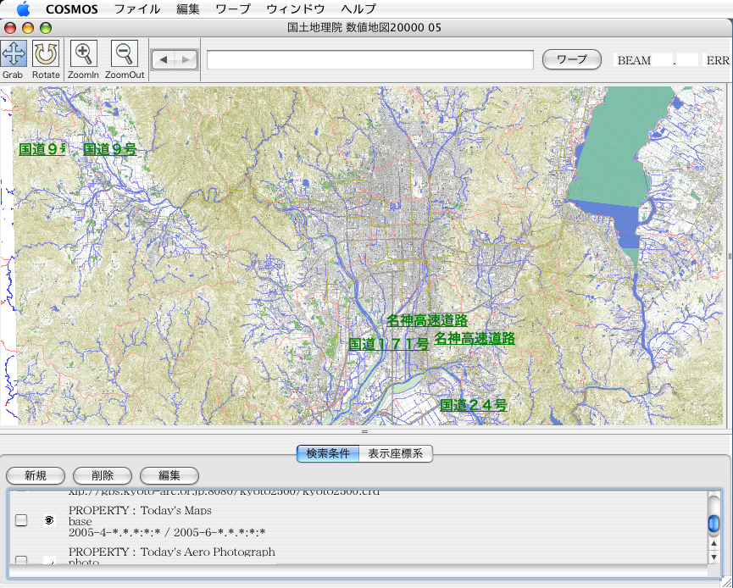The image size is (733, 588).
Task: Open the 編集 menu
Action: pos(188,9)
